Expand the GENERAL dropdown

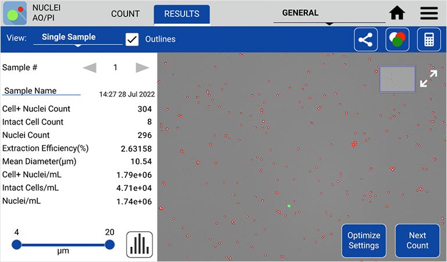point(329,13)
